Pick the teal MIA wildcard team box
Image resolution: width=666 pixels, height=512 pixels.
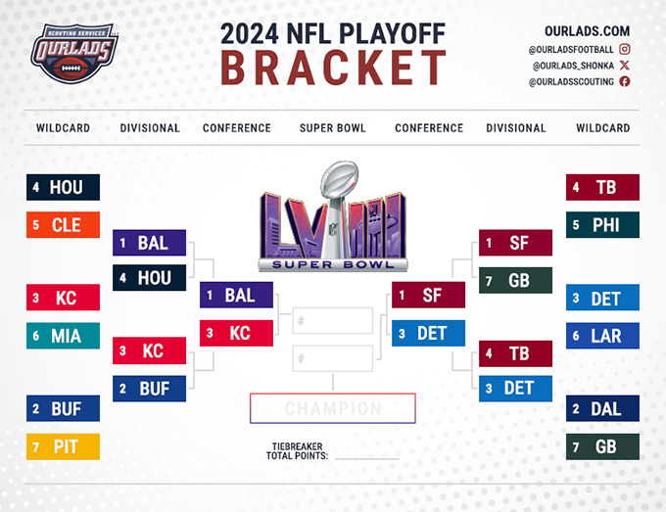click(63, 336)
